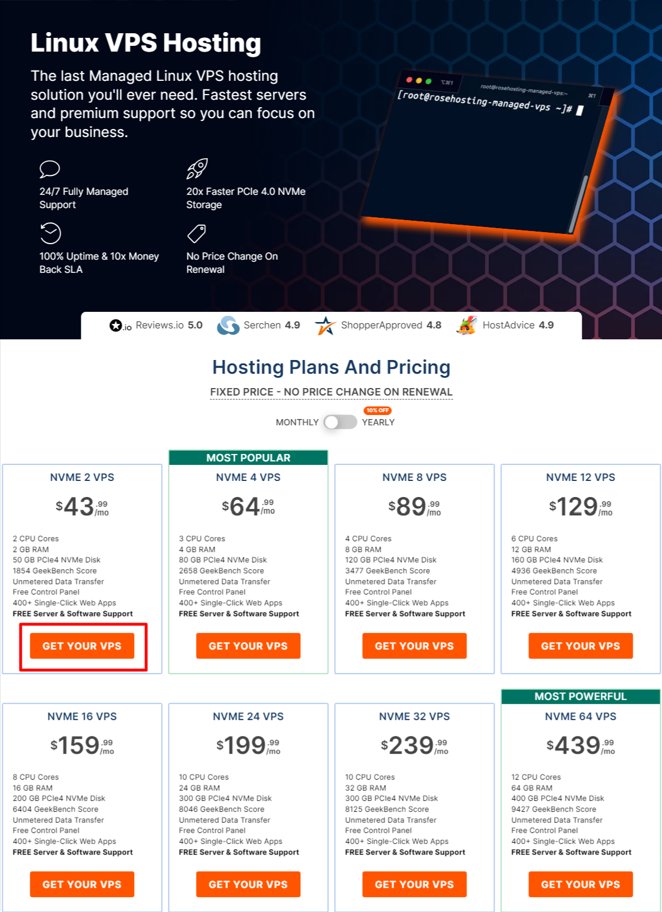662x912 pixels.
Task: Click the MOST POPULAR banner on NVME 4
Action: [248, 457]
